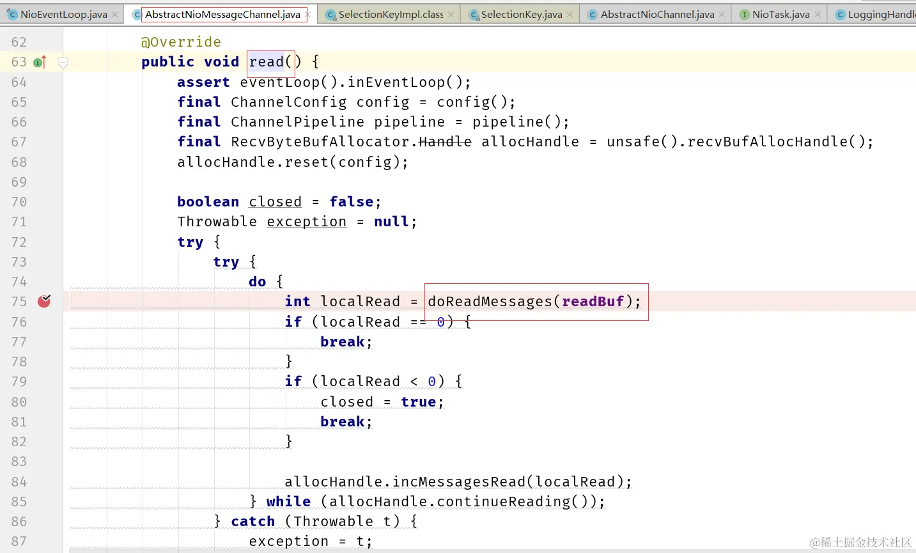Toggle the breakpoint on line 75

44,301
